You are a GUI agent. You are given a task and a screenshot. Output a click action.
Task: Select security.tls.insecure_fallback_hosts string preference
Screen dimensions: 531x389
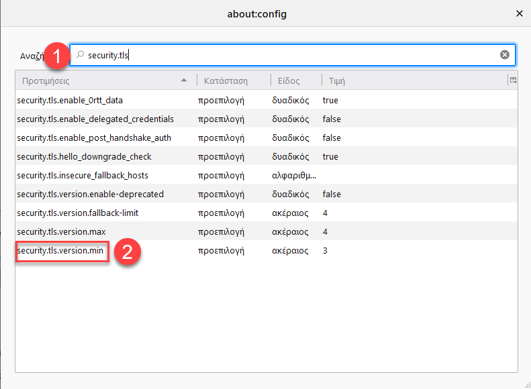coord(83,176)
